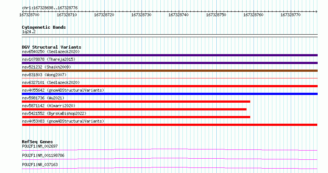Click the nsv4055642 (gnomADStructuralVariants) label
The width and height of the screenshot is (328, 173).
click(63, 90)
